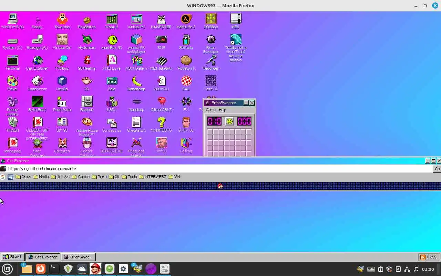Viewport: 441px width, 276px height.
Task: Open the HexEd icon
Action: 62,83
